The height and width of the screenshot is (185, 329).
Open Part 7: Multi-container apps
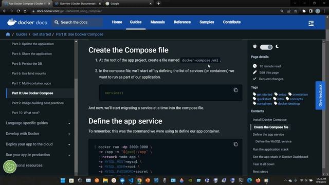31,83
